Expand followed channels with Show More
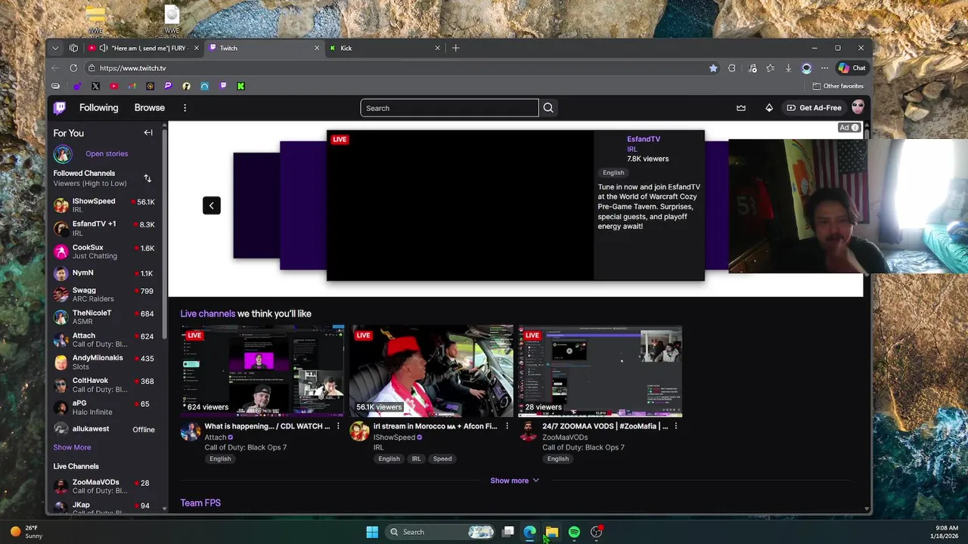 tap(72, 447)
